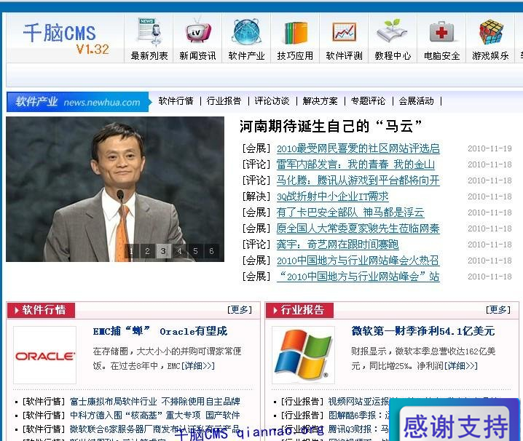Click the date 2010-11-19
Viewport: 523px width, 441px height.
click(489, 148)
